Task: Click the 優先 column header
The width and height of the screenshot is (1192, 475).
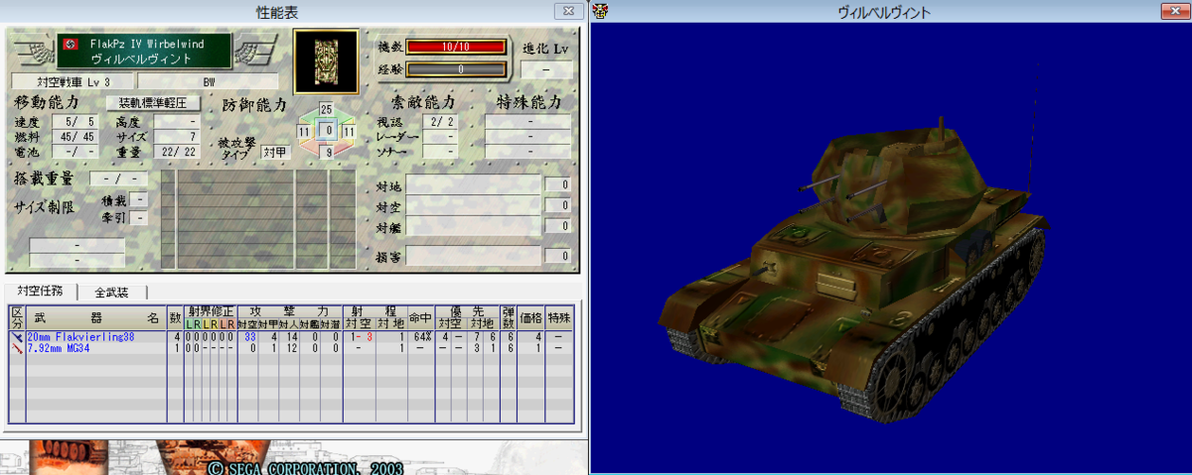Action: point(468,311)
